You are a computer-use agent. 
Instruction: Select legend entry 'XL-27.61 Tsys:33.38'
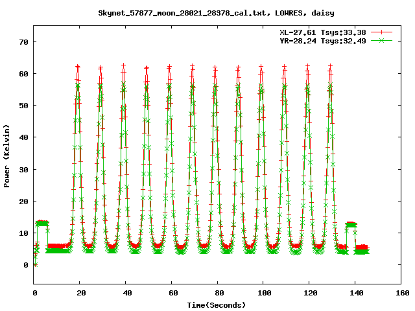323,32
